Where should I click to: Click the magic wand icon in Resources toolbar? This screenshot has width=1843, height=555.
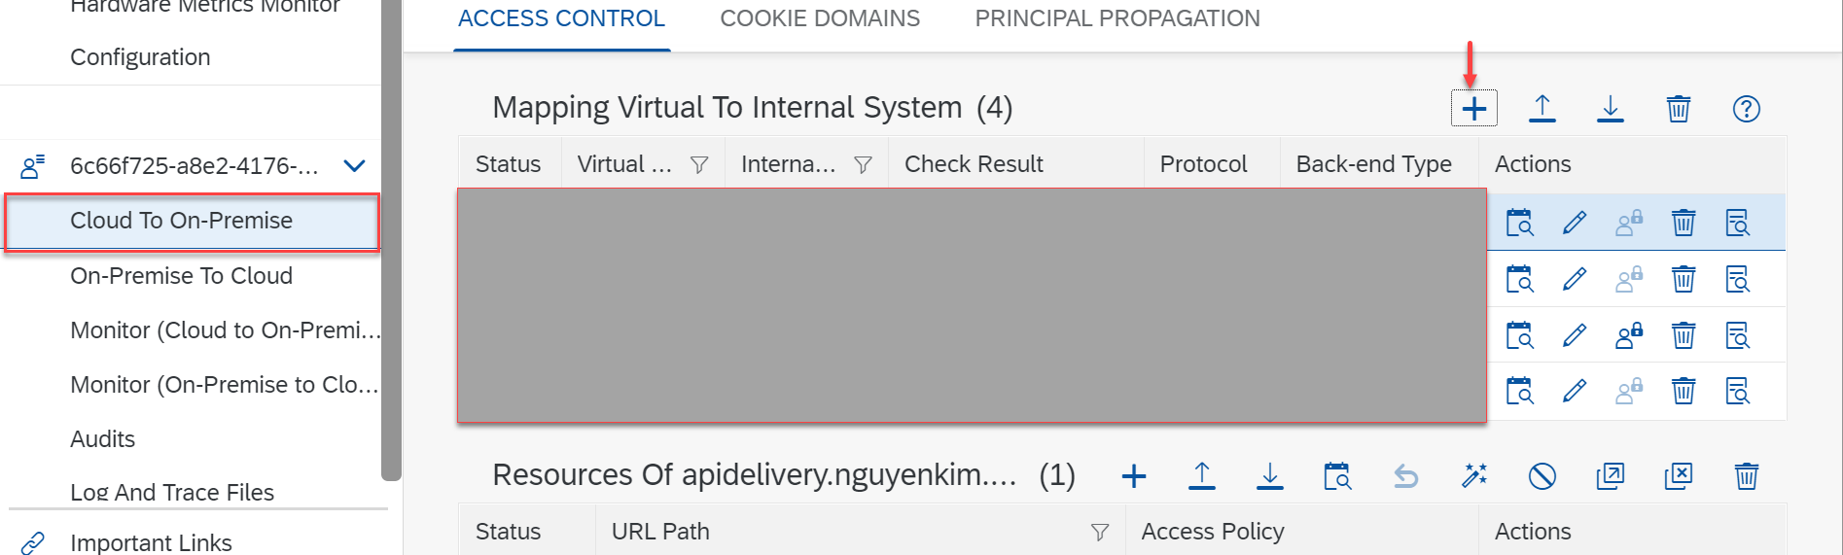point(1473,475)
